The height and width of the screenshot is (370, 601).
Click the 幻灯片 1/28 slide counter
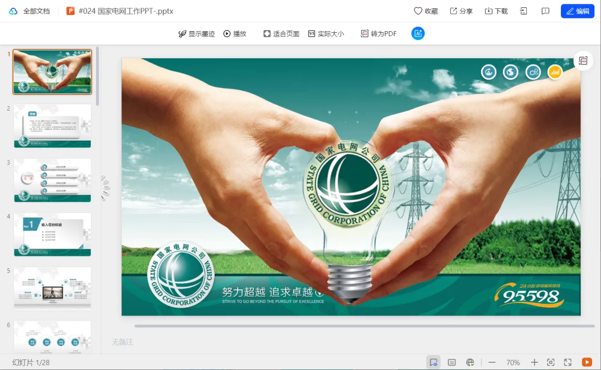pos(31,362)
